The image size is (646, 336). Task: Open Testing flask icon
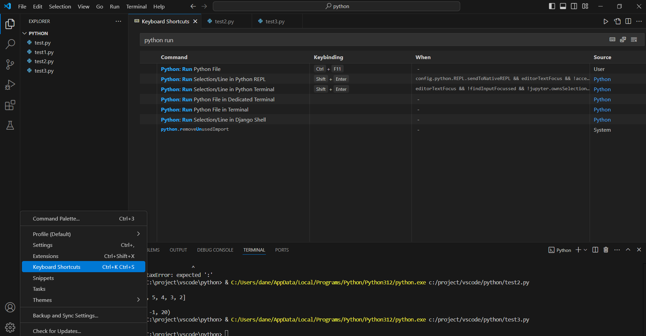(10, 125)
